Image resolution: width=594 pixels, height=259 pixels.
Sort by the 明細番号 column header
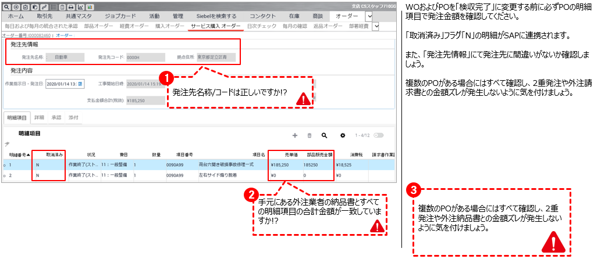click(19, 155)
